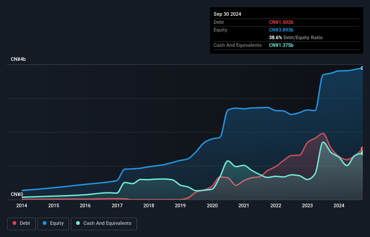The image size is (370, 237).
Task: Click the Sep 30 2024 tooltip date
Action: [227, 14]
